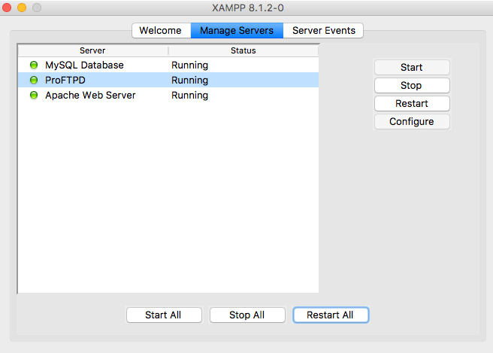Click Apache Web Server green status icon
493x353 pixels.
click(x=34, y=96)
